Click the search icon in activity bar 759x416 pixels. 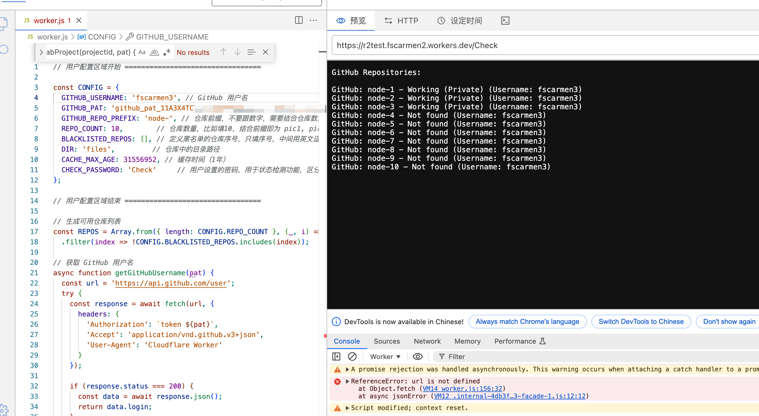[3, 49]
